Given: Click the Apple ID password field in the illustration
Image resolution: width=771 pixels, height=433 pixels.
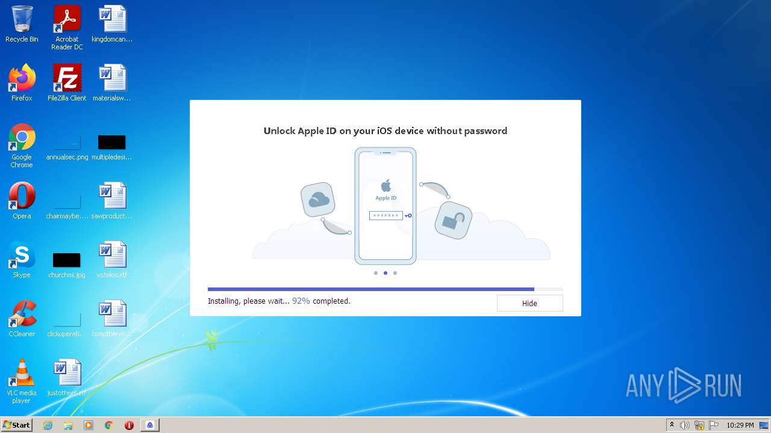Looking at the screenshot, I should (x=386, y=215).
